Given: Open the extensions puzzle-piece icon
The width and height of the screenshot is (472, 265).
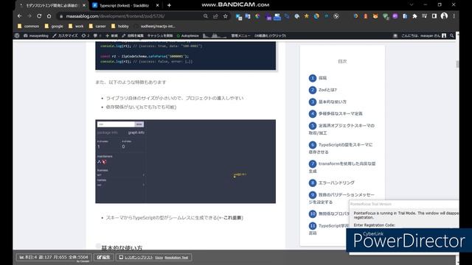Looking at the screenshot, I should (x=414, y=16).
